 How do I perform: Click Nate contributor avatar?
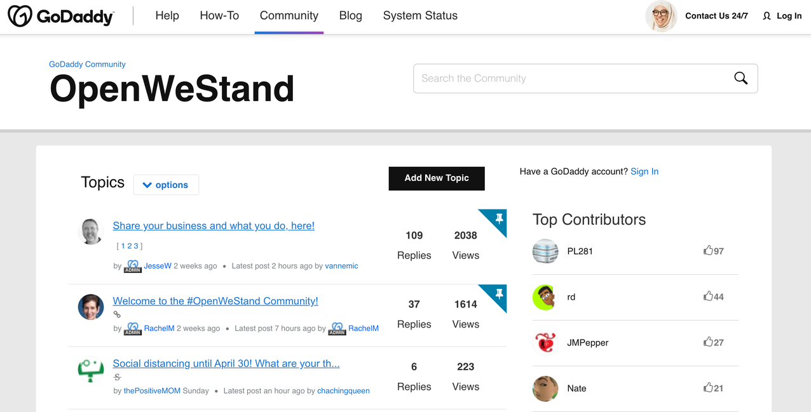[545, 389]
